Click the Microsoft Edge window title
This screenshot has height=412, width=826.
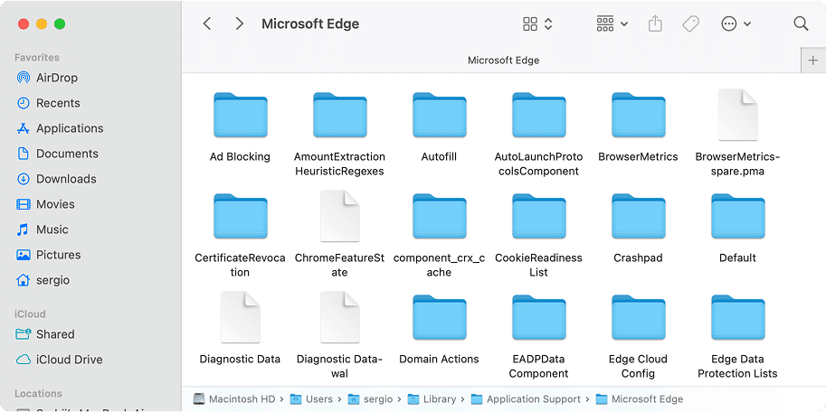point(310,23)
